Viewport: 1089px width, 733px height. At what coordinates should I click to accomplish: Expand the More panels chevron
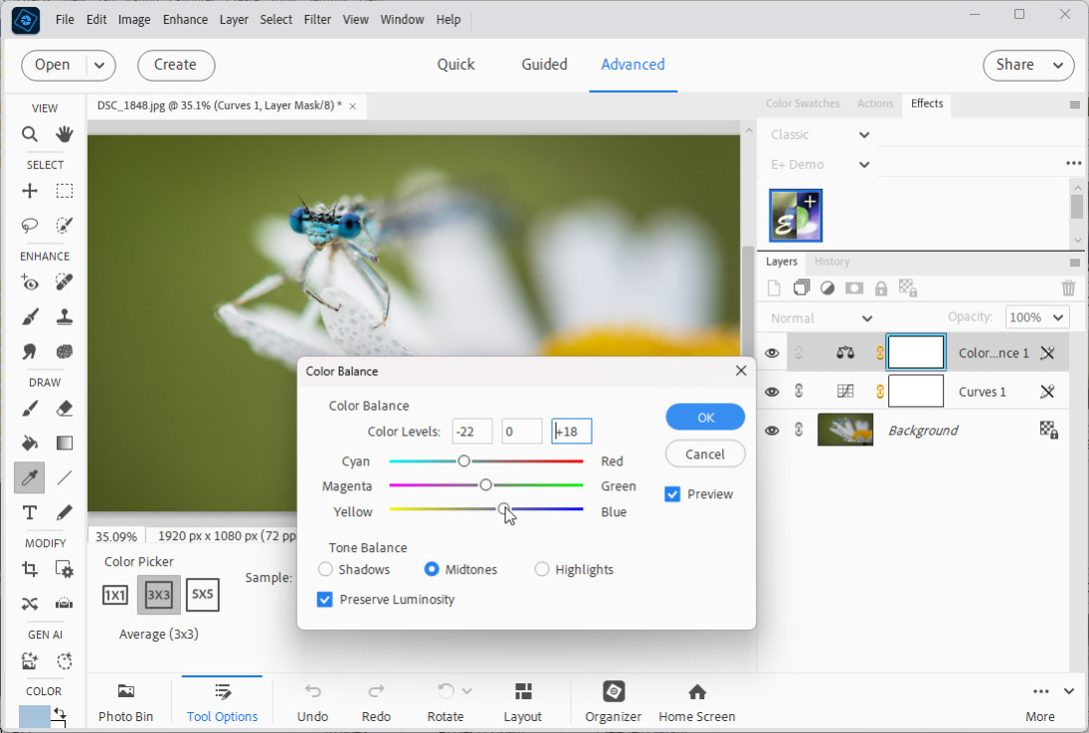pyautogui.click(x=1069, y=691)
